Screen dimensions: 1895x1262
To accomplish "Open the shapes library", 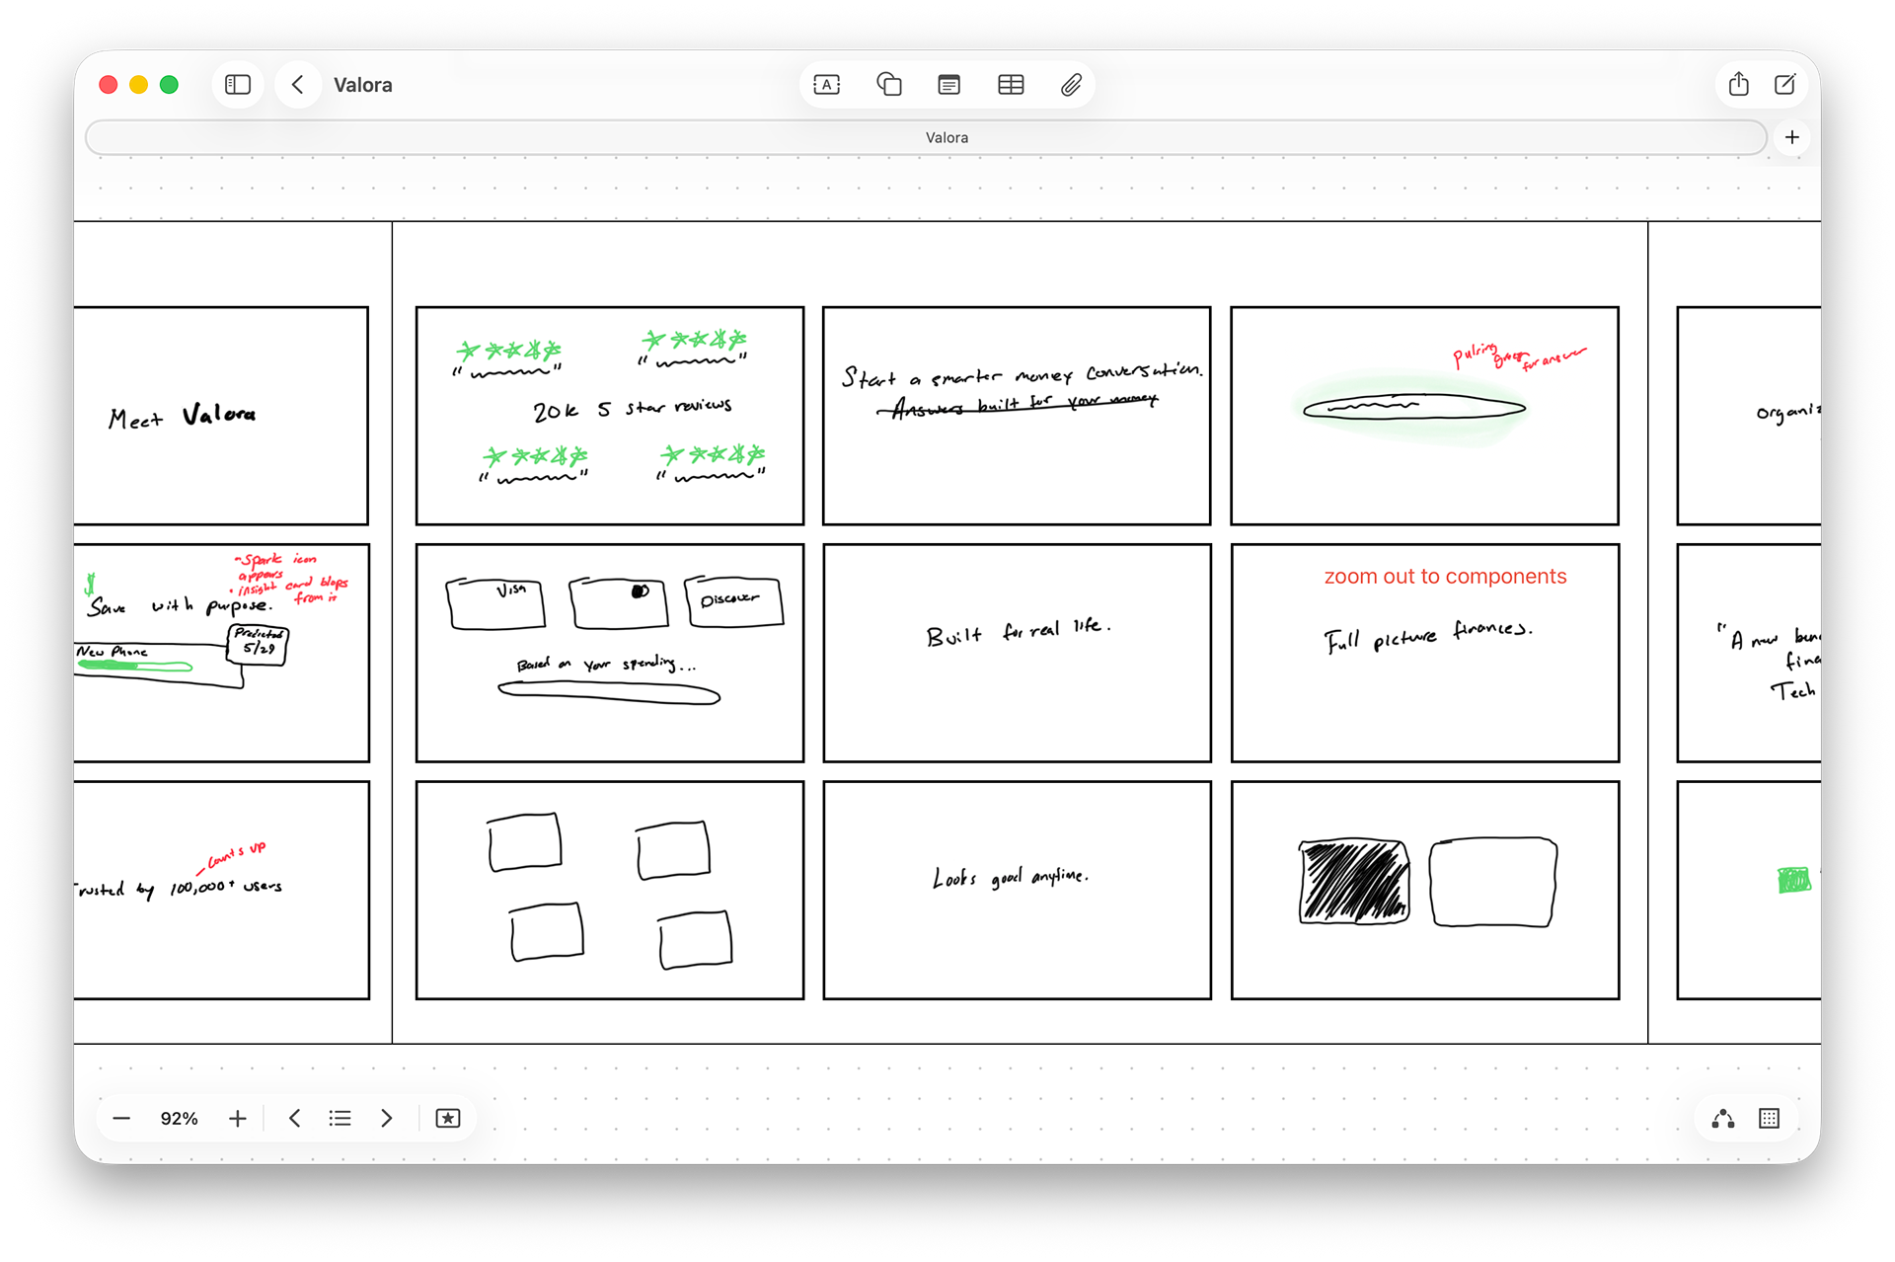I will [x=888, y=85].
